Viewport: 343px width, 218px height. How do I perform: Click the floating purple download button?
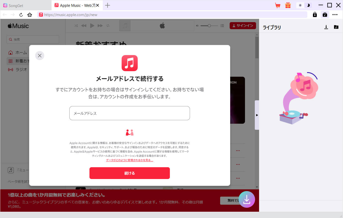[247, 199]
